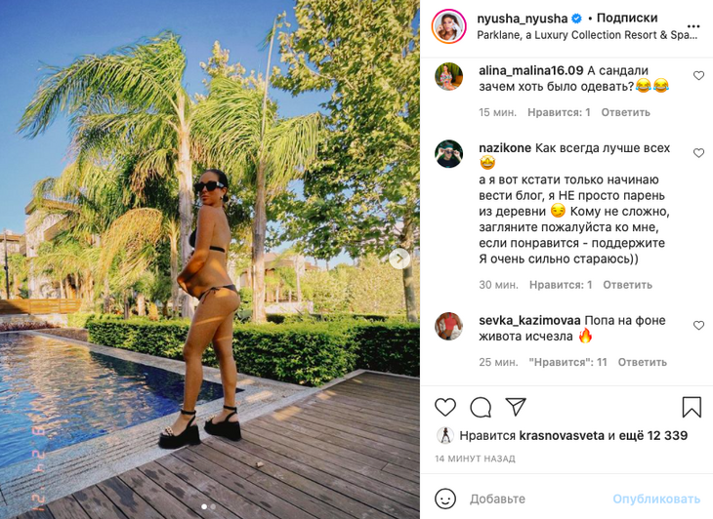Screen dimensions: 713x519
Task: Share the post via paper plane icon
Action: 516,407
